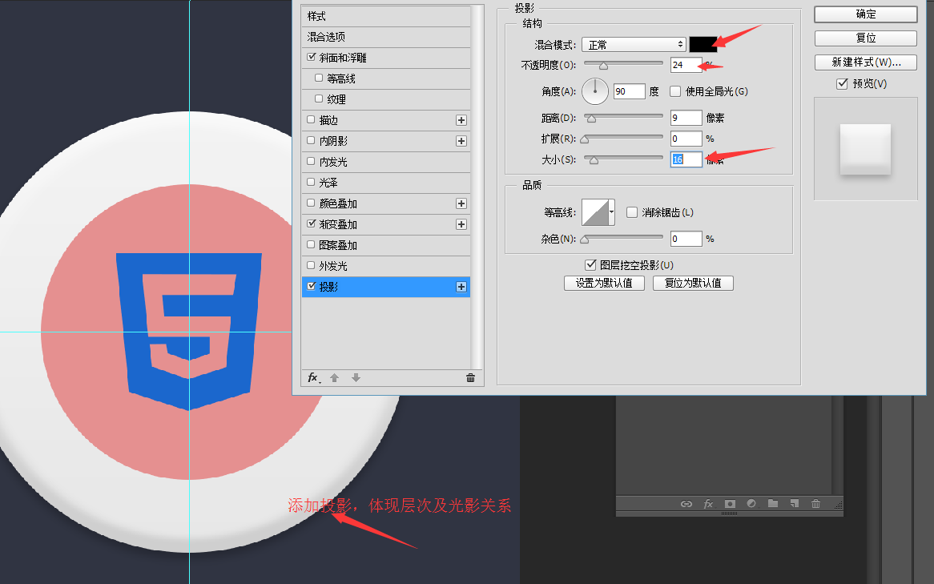The width and height of the screenshot is (934, 584).
Task: Click the style preview thumbnail
Action: pyautogui.click(x=865, y=149)
